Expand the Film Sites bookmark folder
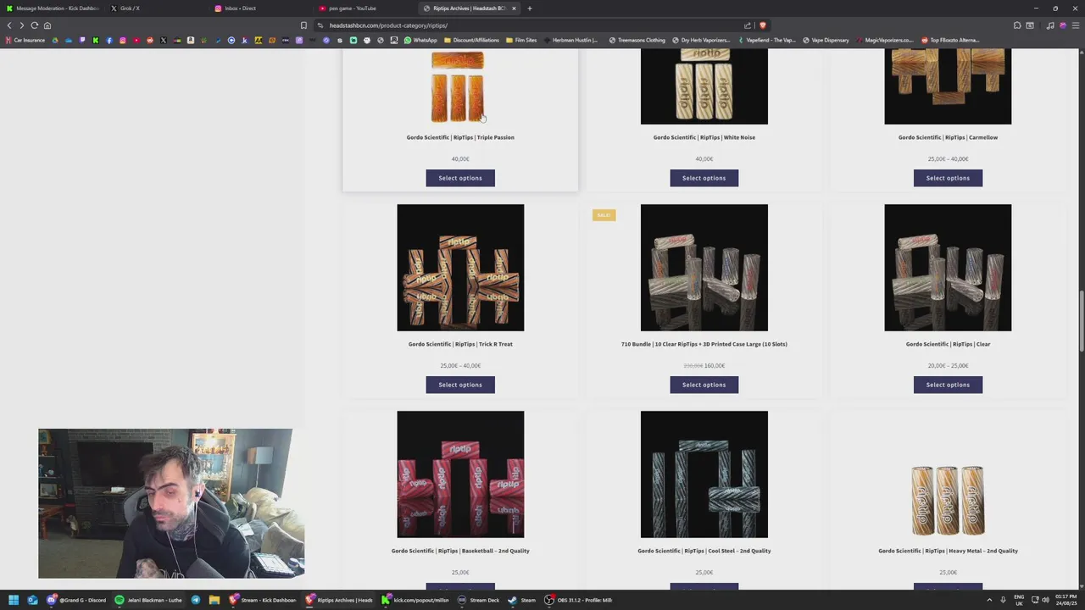The width and height of the screenshot is (1085, 610). point(521,40)
